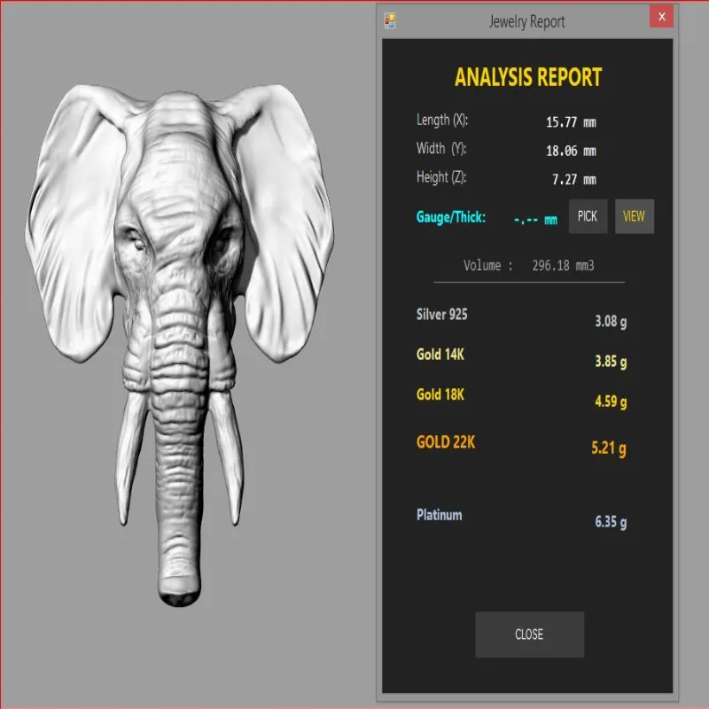Click the ANALYSIS REPORT heading
The image size is (709, 709).
[x=528, y=77]
